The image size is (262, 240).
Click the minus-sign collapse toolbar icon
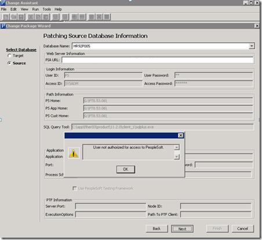tap(82, 17)
